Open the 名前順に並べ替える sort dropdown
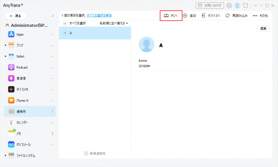 (x=114, y=23)
